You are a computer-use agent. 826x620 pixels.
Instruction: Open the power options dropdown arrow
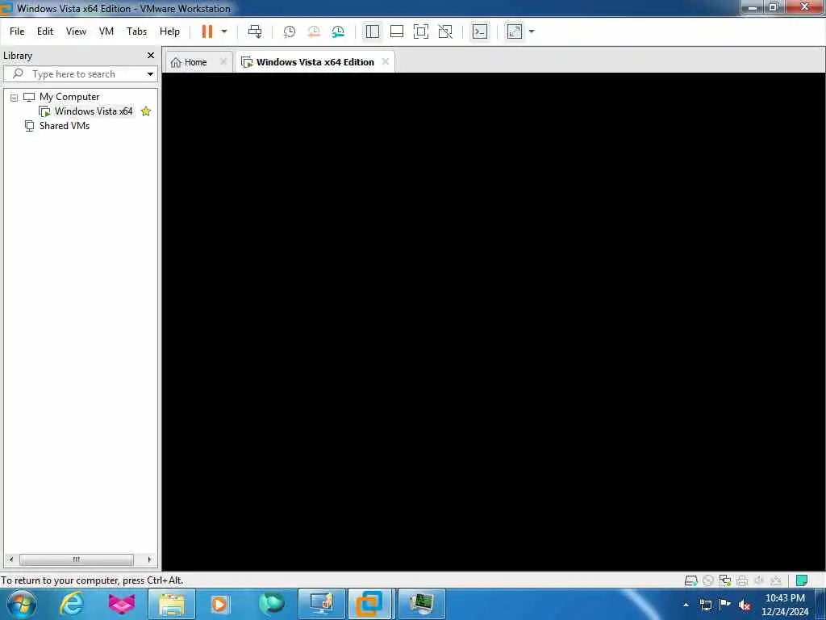click(x=224, y=31)
